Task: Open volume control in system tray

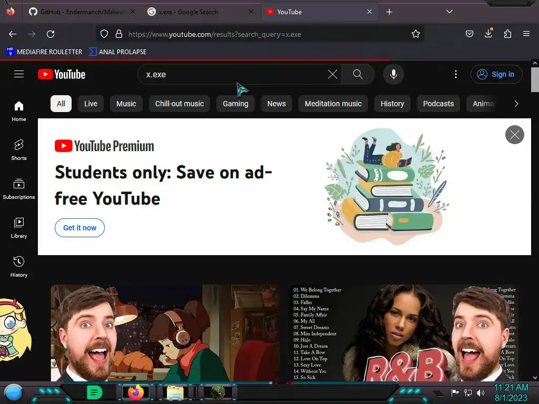Action: point(481,392)
